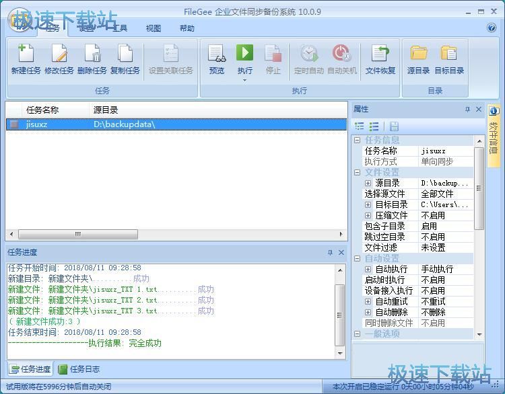This screenshot has width=505, height=394.
Task: Open the 视图 ribbon tab
Action: click(154, 28)
